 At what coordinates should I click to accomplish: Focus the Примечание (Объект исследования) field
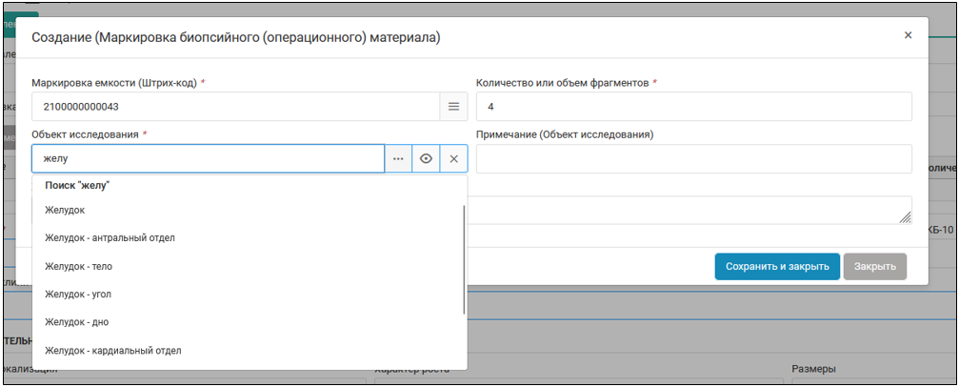tap(693, 159)
